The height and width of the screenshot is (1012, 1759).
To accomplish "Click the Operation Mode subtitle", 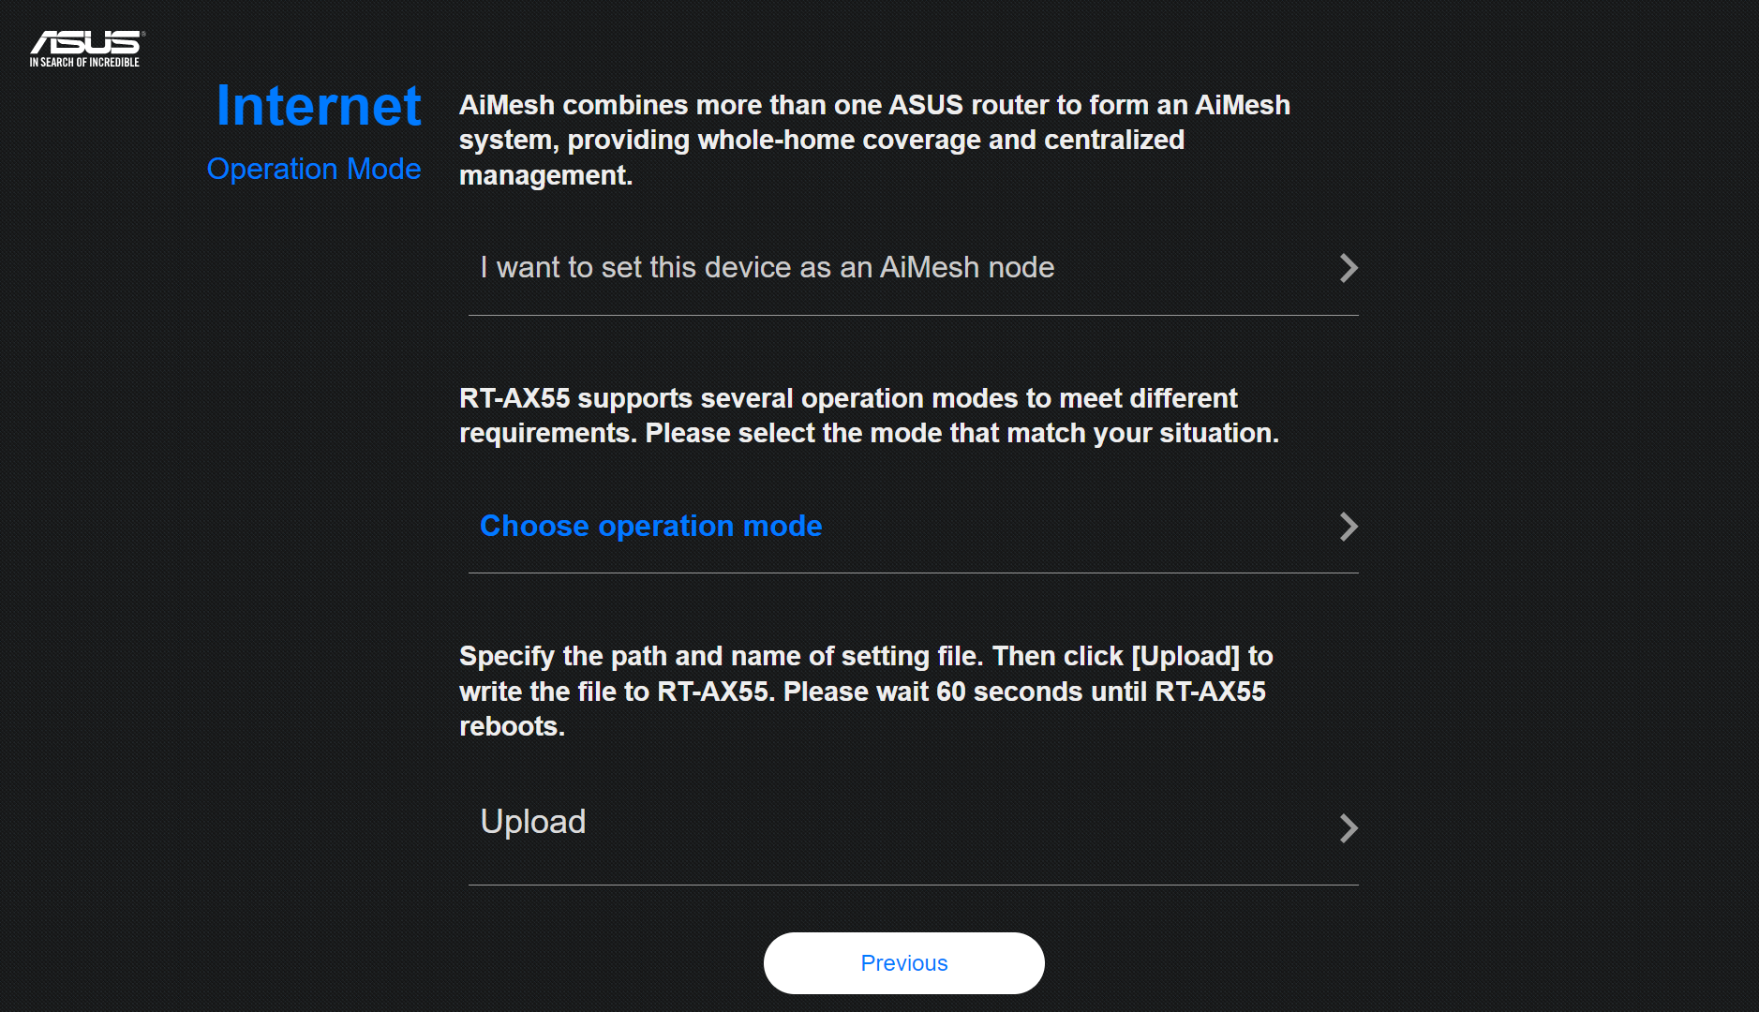I will click(313, 169).
